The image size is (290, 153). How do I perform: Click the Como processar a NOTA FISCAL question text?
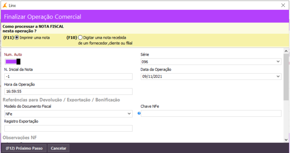[x=33, y=29]
